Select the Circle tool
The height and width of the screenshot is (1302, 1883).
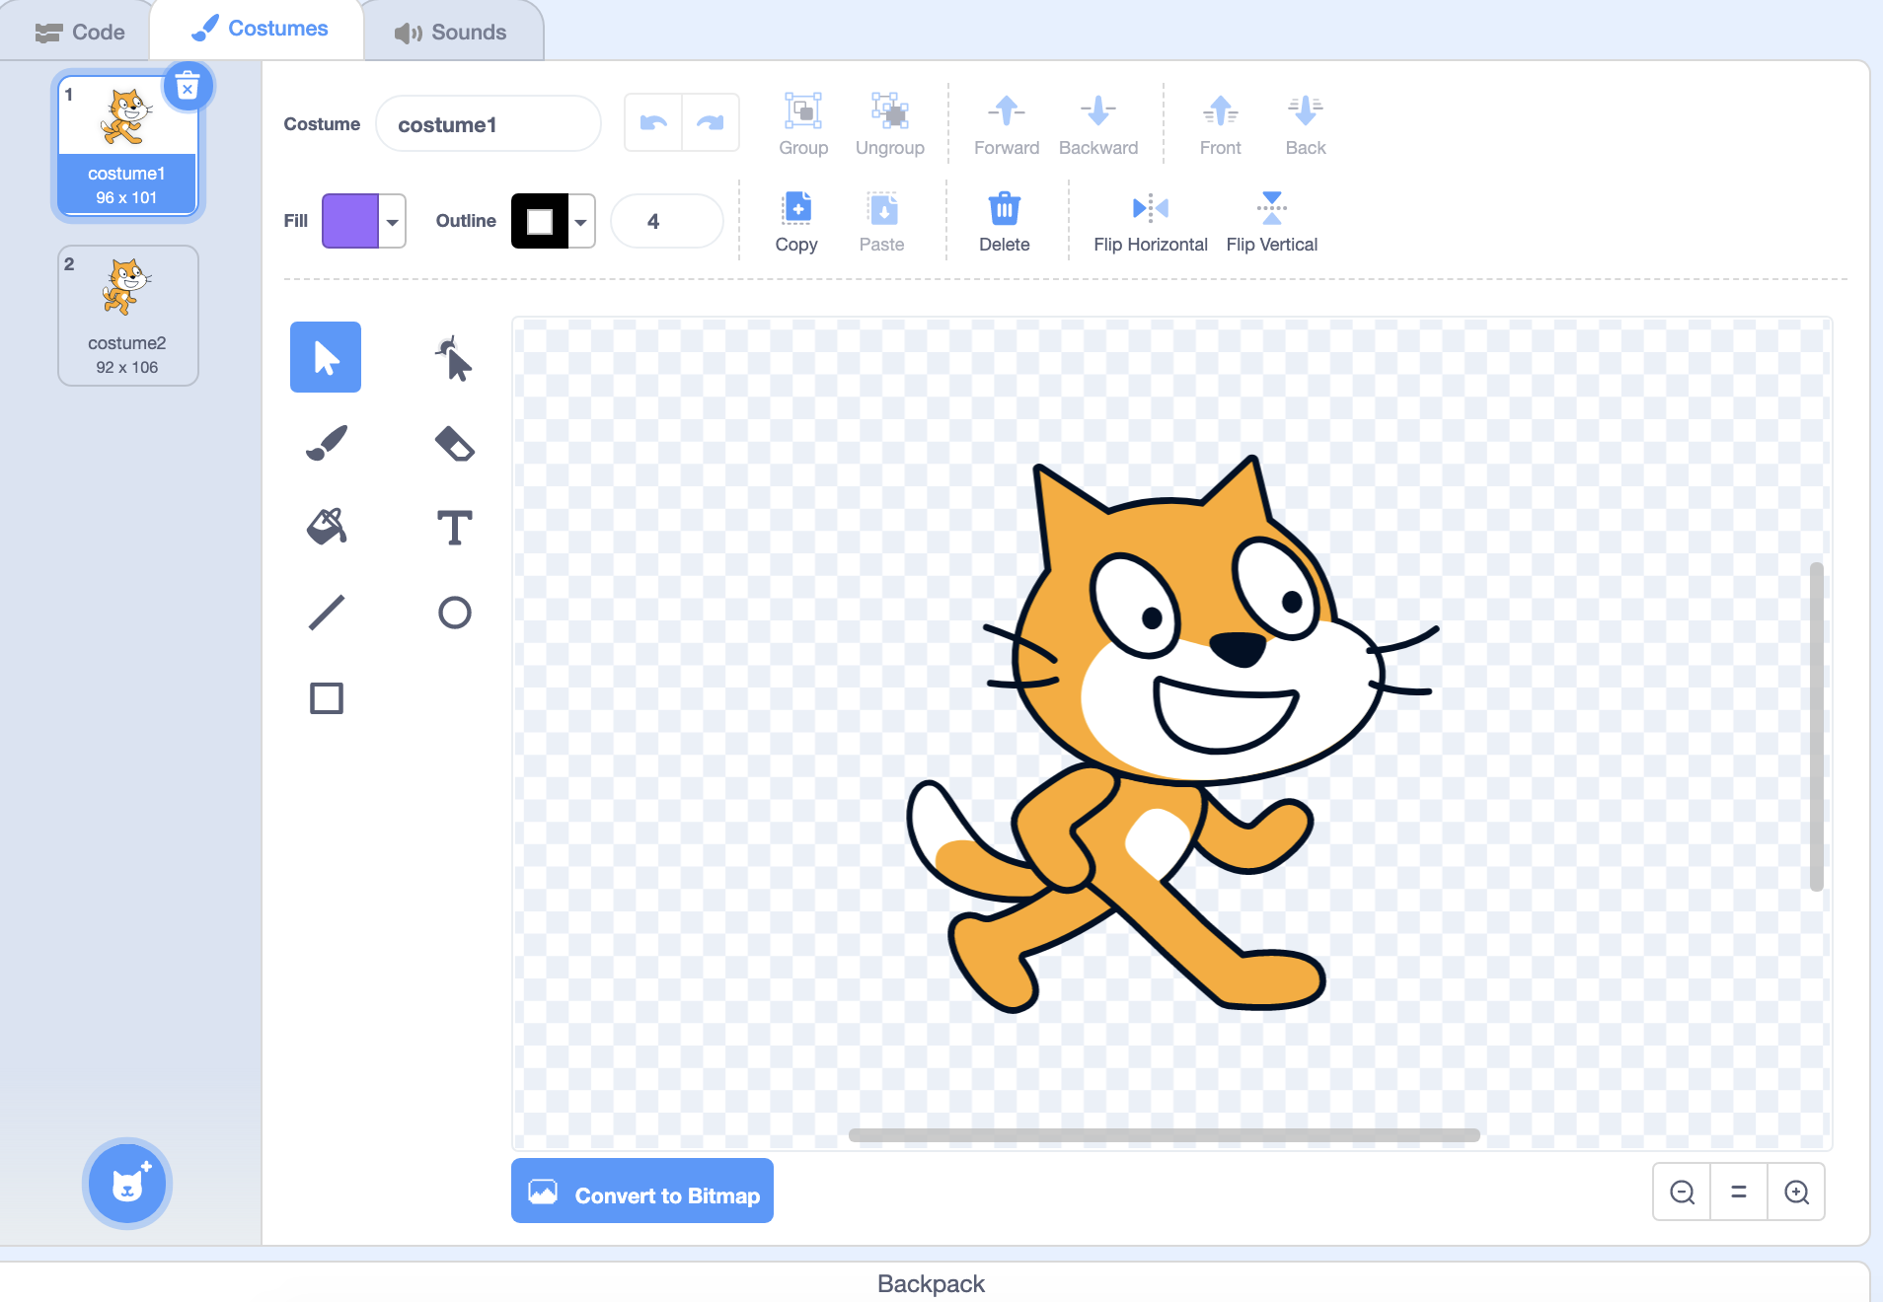(x=454, y=613)
